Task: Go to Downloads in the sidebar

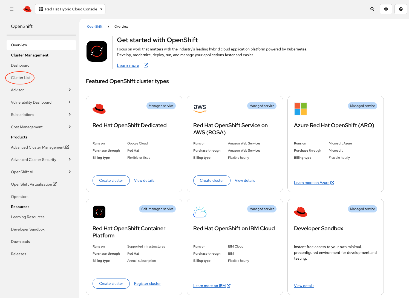Action: click(x=21, y=242)
